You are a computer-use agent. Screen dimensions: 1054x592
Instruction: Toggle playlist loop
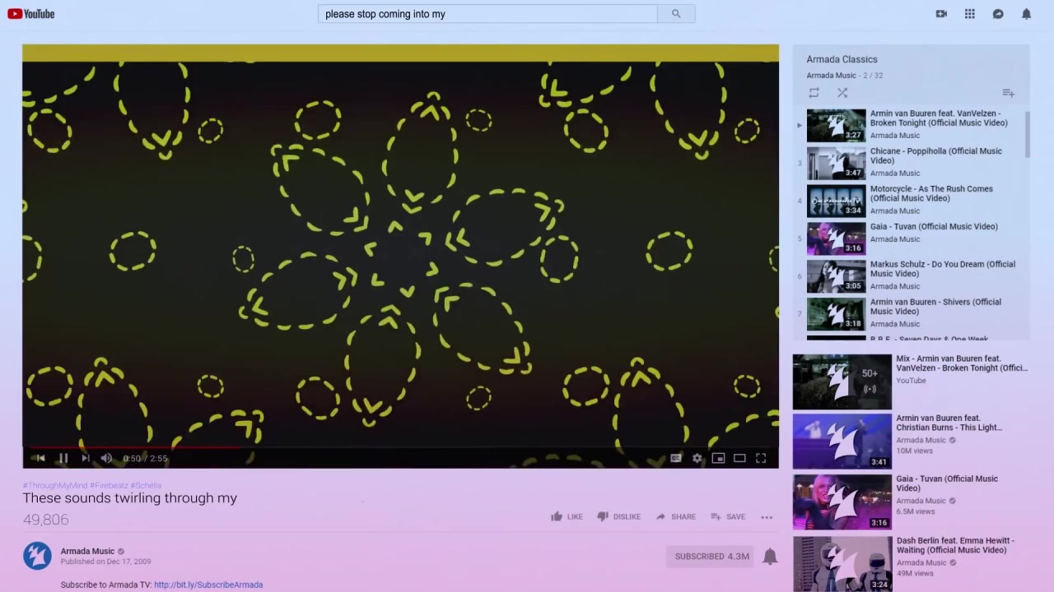click(x=814, y=93)
